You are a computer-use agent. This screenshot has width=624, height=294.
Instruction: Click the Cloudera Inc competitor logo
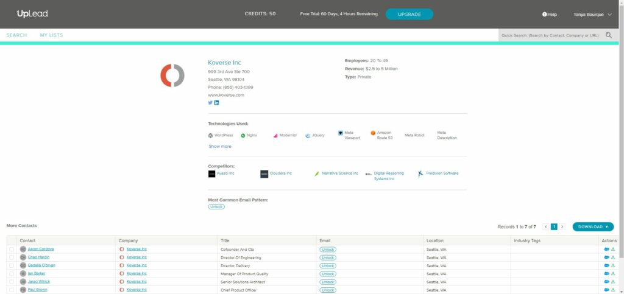point(264,174)
